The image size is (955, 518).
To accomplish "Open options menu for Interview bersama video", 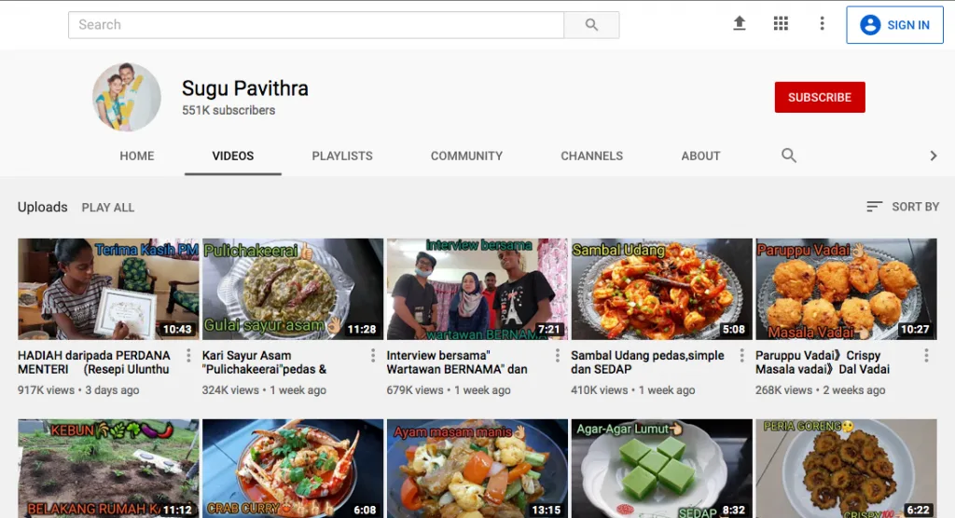I will pyautogui.click(x=557, y=356).
